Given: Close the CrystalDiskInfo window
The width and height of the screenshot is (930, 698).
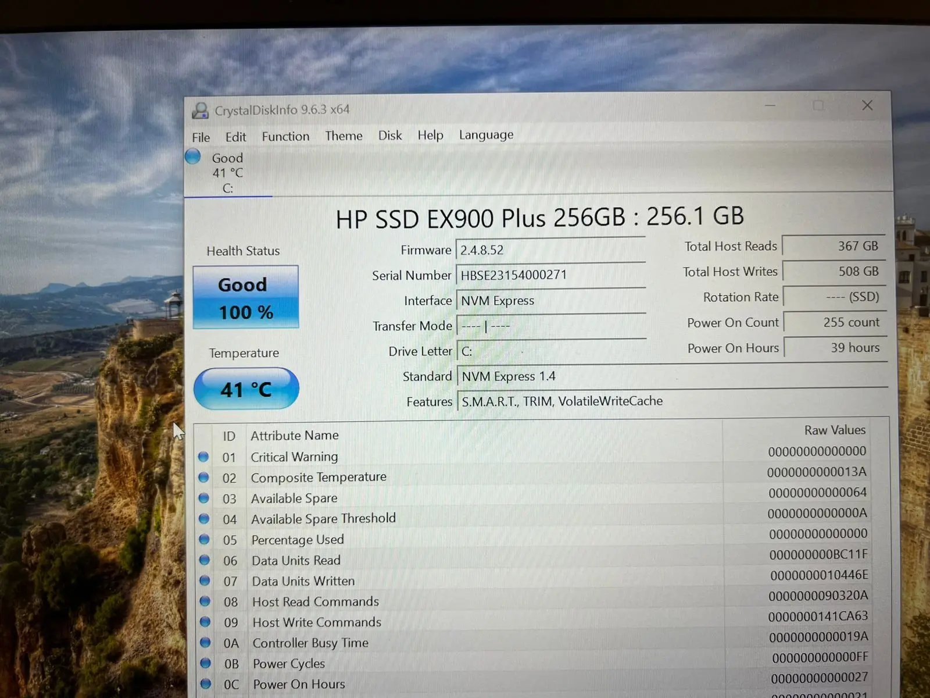Looking at the screenshot, I should coord(867,105).
